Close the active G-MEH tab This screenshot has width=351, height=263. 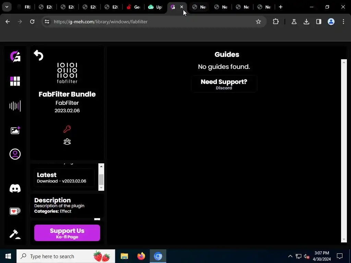[182, 7]
